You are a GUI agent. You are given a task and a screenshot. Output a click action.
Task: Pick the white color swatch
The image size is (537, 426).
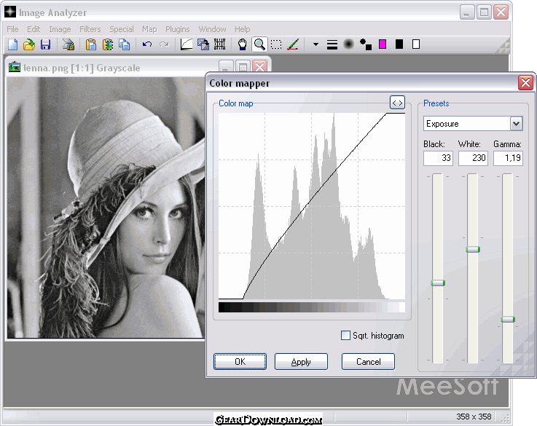pyautogui.click(x=416, y=44)
